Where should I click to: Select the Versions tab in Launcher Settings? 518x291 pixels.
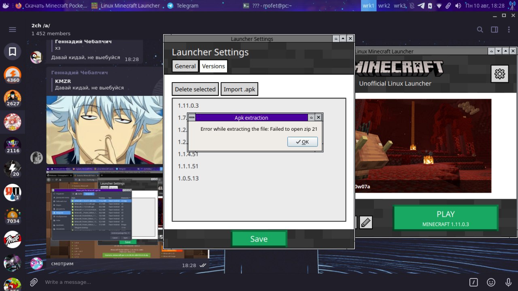click(213, 66)
